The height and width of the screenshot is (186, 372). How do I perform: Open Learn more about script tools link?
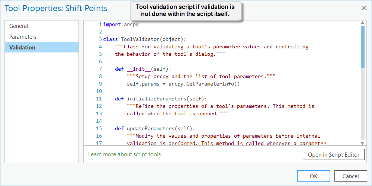[x=124, y=154]
